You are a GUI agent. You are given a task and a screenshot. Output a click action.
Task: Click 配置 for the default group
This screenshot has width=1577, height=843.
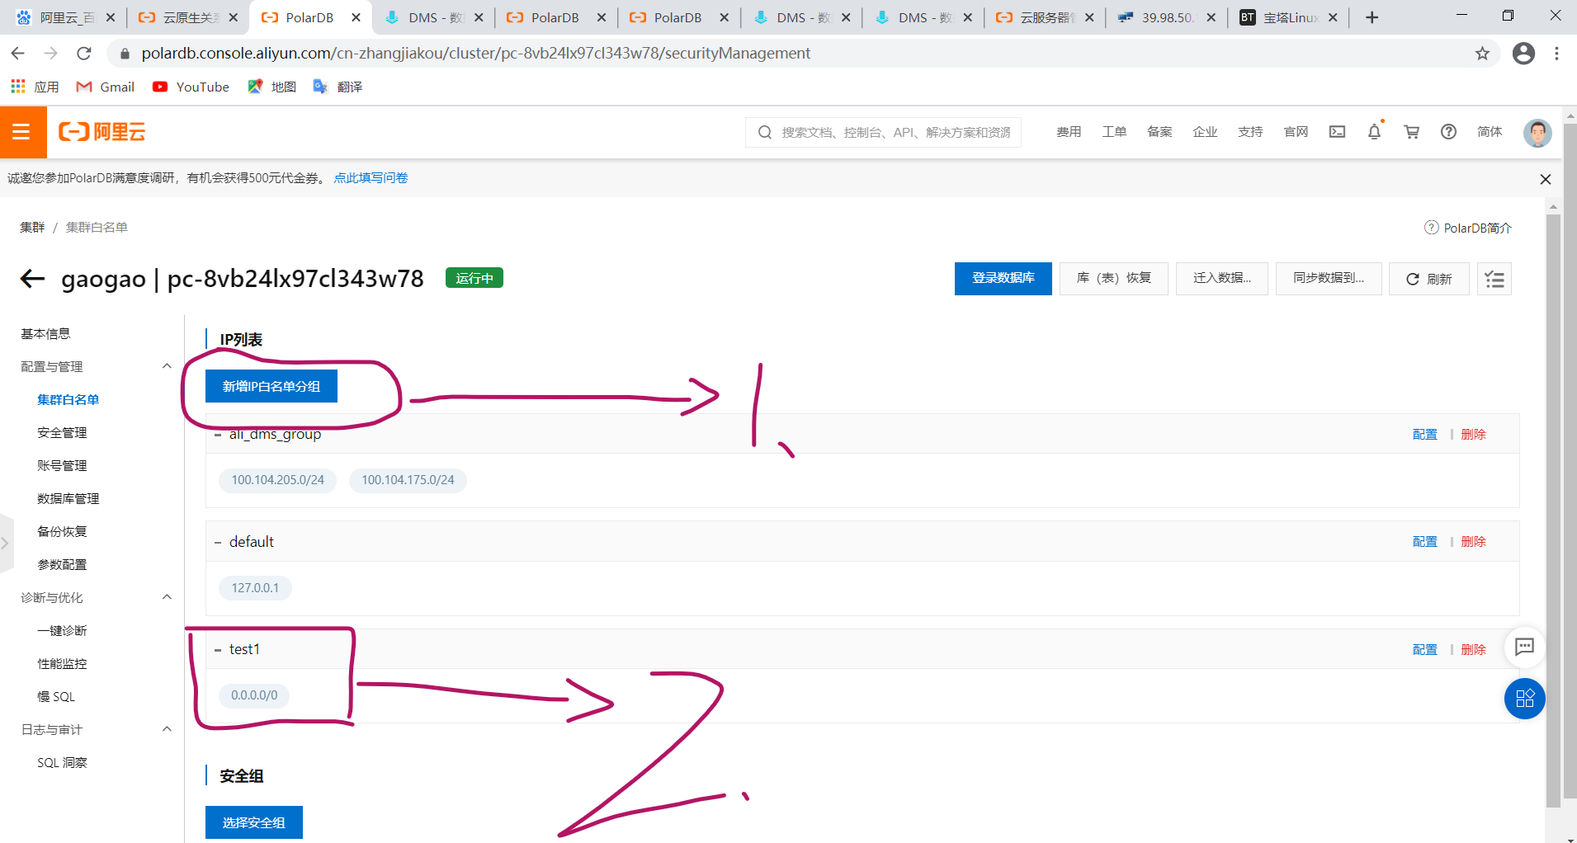(x=1424, y=541)
